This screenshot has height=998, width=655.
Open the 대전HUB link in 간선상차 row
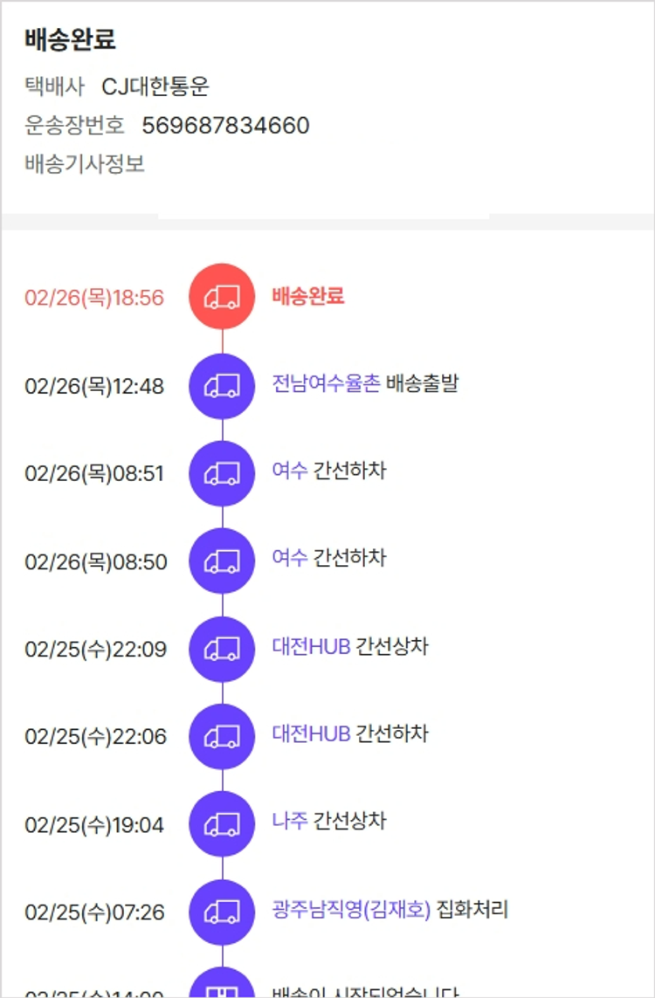click(x=311, y=647)
